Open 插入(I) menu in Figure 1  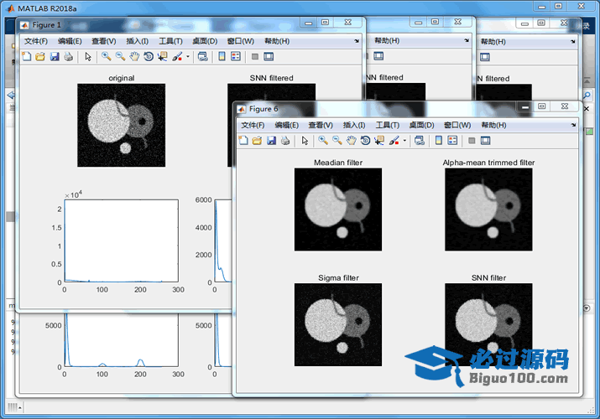coord(137,41)
